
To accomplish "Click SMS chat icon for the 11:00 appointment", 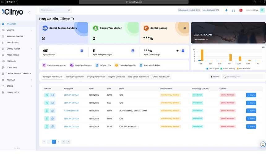I will coord(53,103).
